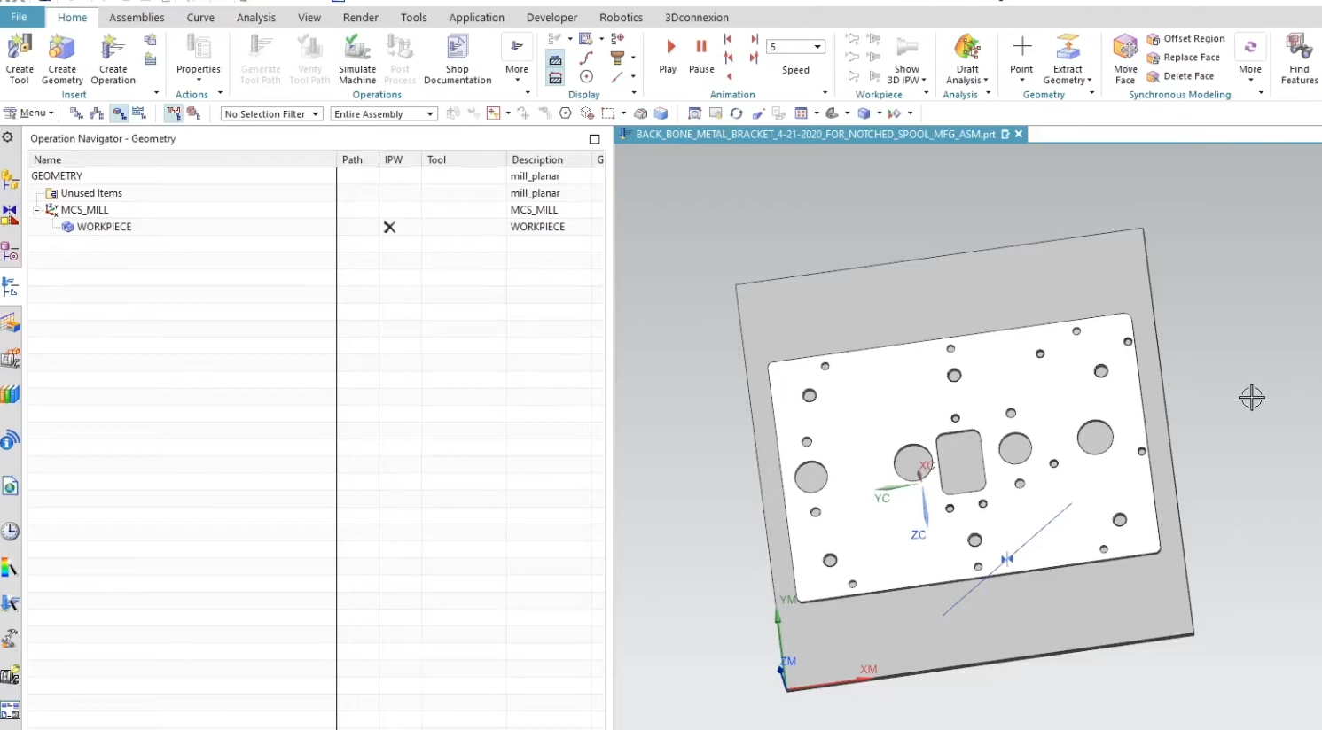Select the Unused Items tree item

coord(91,193)
